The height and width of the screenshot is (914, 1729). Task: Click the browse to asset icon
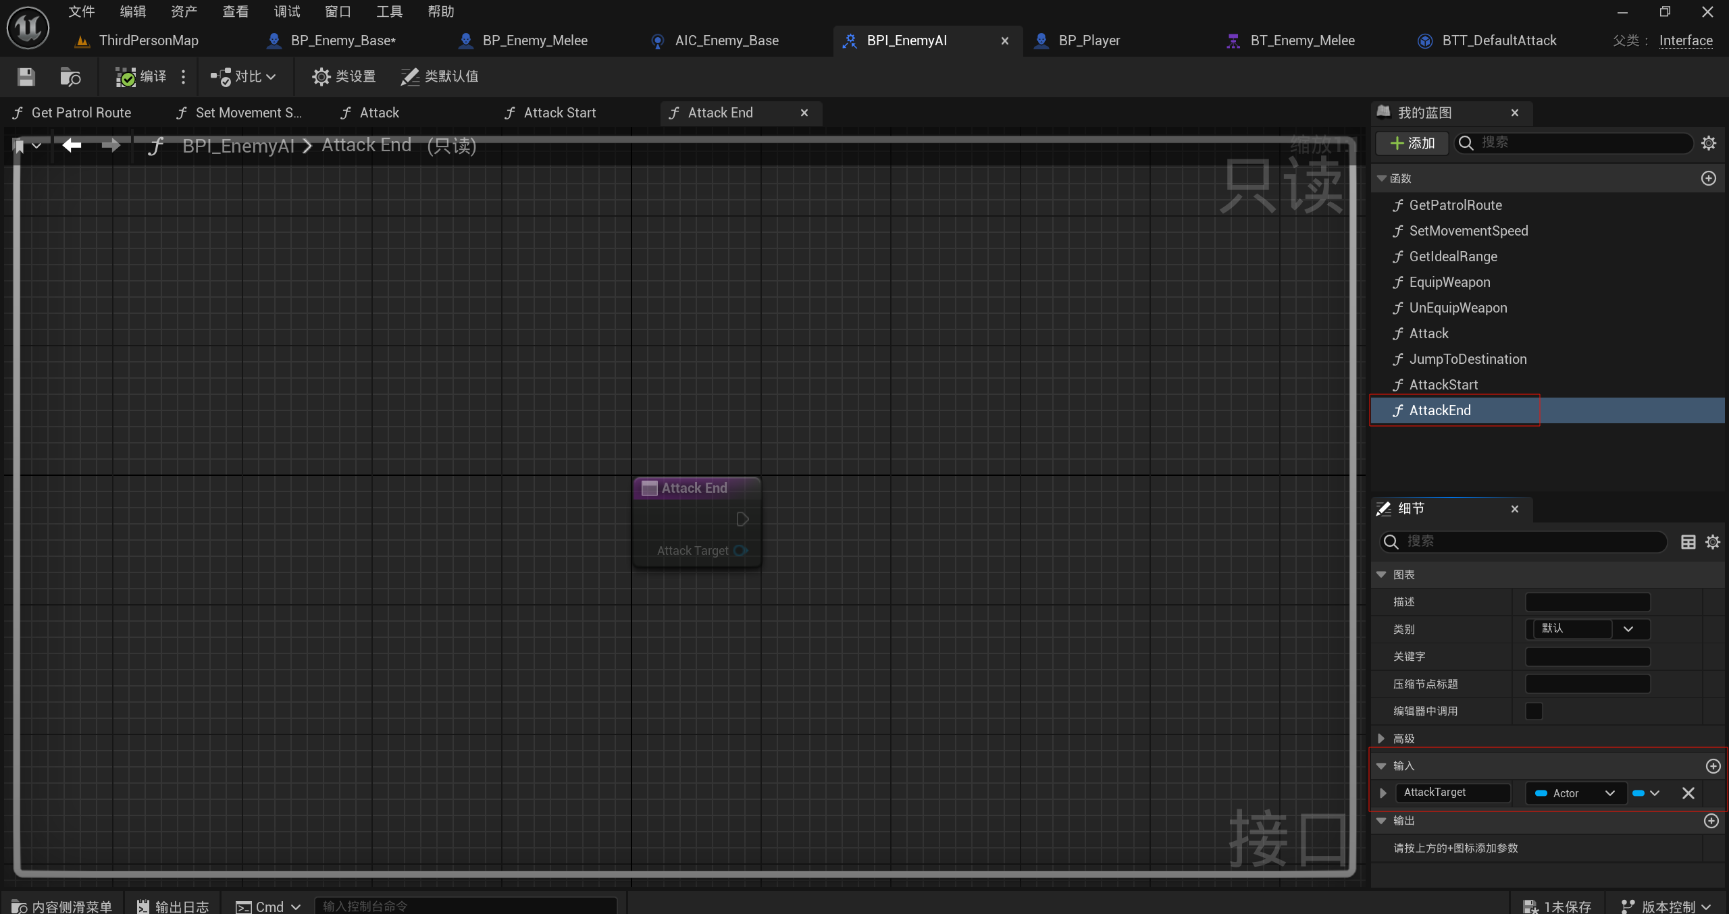point(70,77)
